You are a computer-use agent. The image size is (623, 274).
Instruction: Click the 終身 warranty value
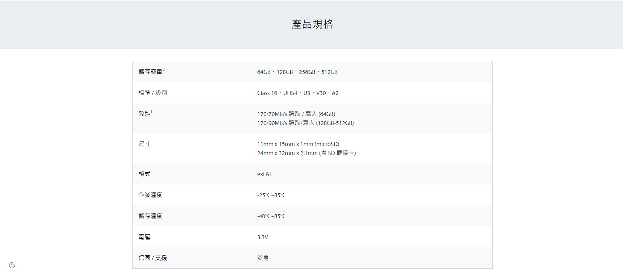(x=263, y=258)
